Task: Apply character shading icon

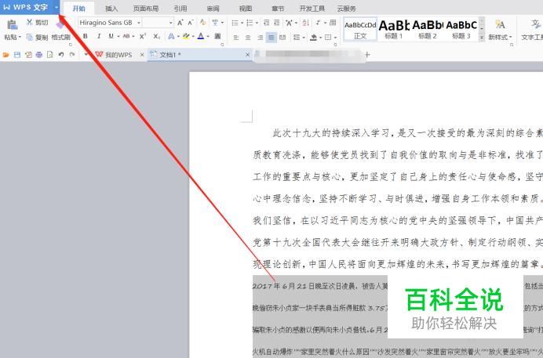Action: (217, 36)
